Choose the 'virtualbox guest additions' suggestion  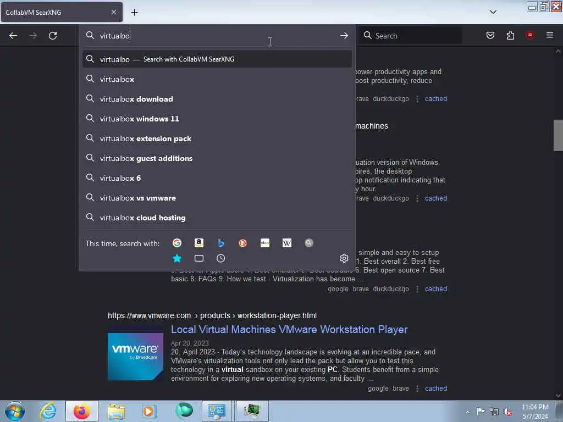(x=217, y=158)
